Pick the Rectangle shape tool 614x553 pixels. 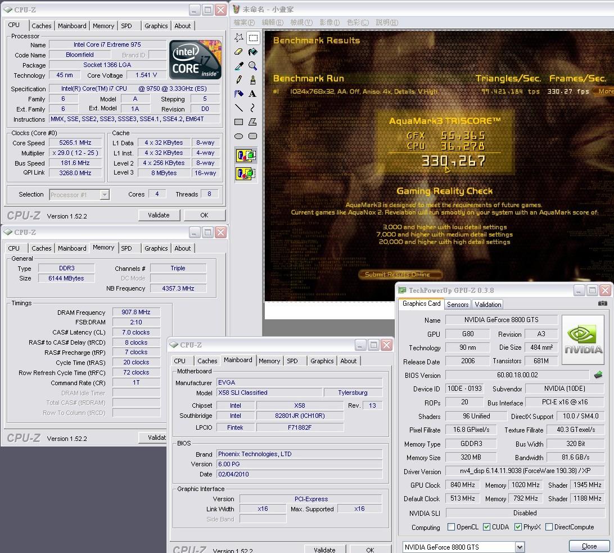(239, 122)
